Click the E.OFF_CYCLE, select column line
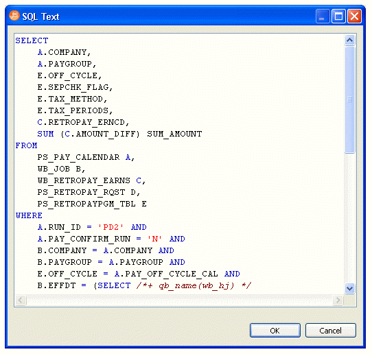Image resolution: width=372 pixels, height=354 pixels. tap(70, 75)
